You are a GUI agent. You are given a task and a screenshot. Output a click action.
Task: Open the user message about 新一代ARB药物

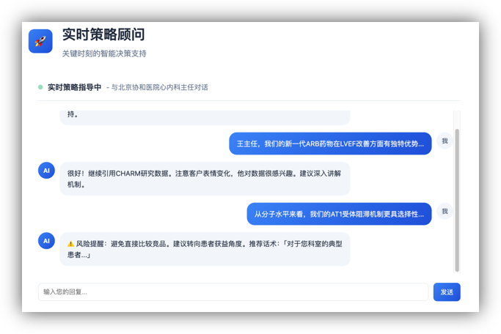[330, 144]
